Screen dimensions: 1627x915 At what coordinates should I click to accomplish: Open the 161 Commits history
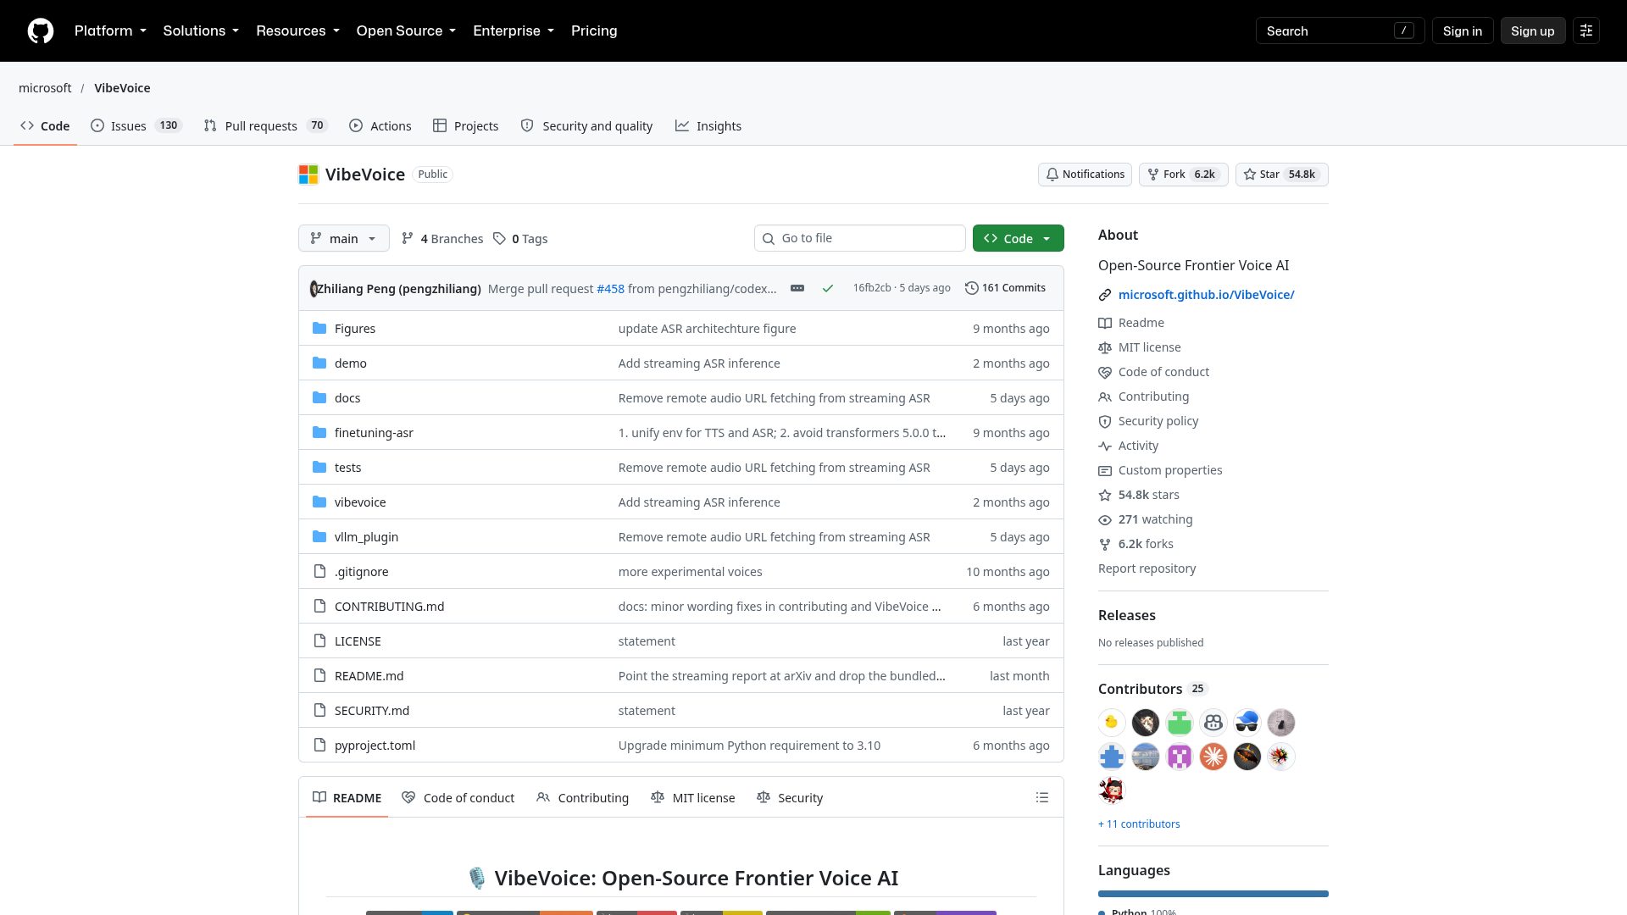point(1005,288)
